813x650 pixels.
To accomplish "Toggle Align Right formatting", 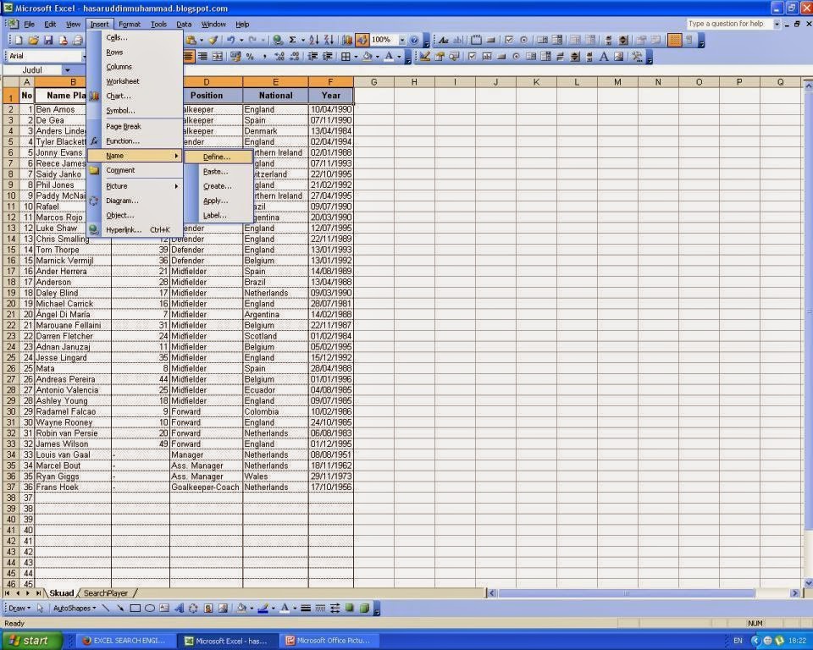I will [202, 57].
